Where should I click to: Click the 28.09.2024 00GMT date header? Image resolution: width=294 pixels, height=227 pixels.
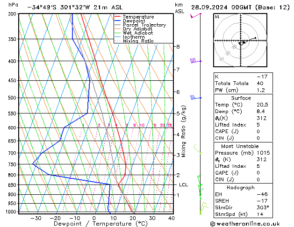tap(221, 7)
